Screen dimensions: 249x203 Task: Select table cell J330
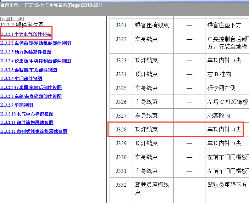(x=121, y=157)
